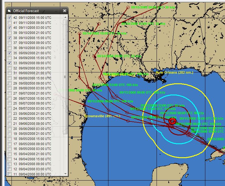Click the Official Forecast panel title icon
The width and height of the screenshot is (225, 186).
[9, 11]
